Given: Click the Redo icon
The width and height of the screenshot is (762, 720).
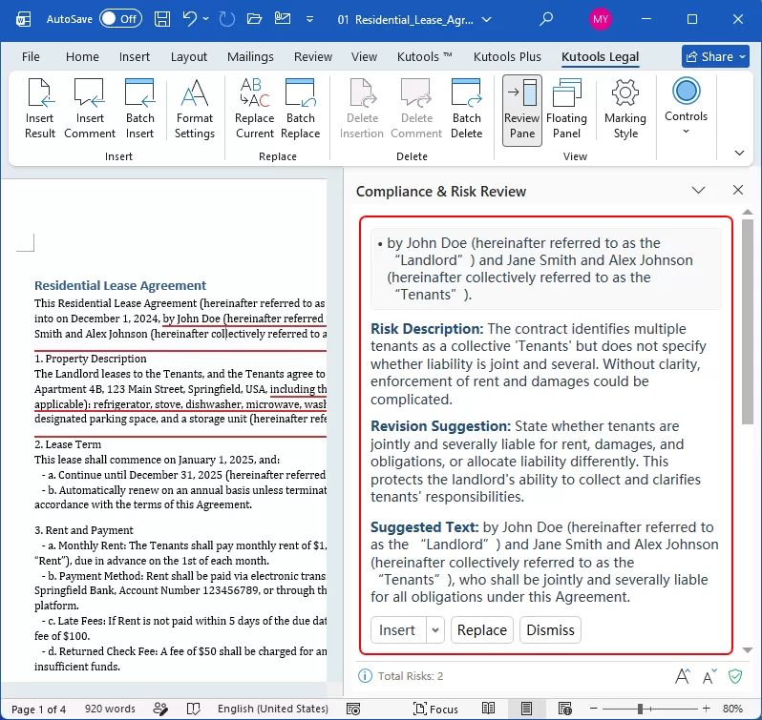Looking at the screenshot, I should point(227,19).
